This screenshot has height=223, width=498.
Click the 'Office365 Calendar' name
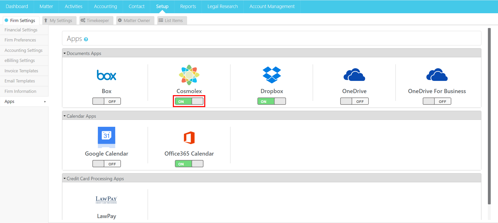tap(189, 154)
